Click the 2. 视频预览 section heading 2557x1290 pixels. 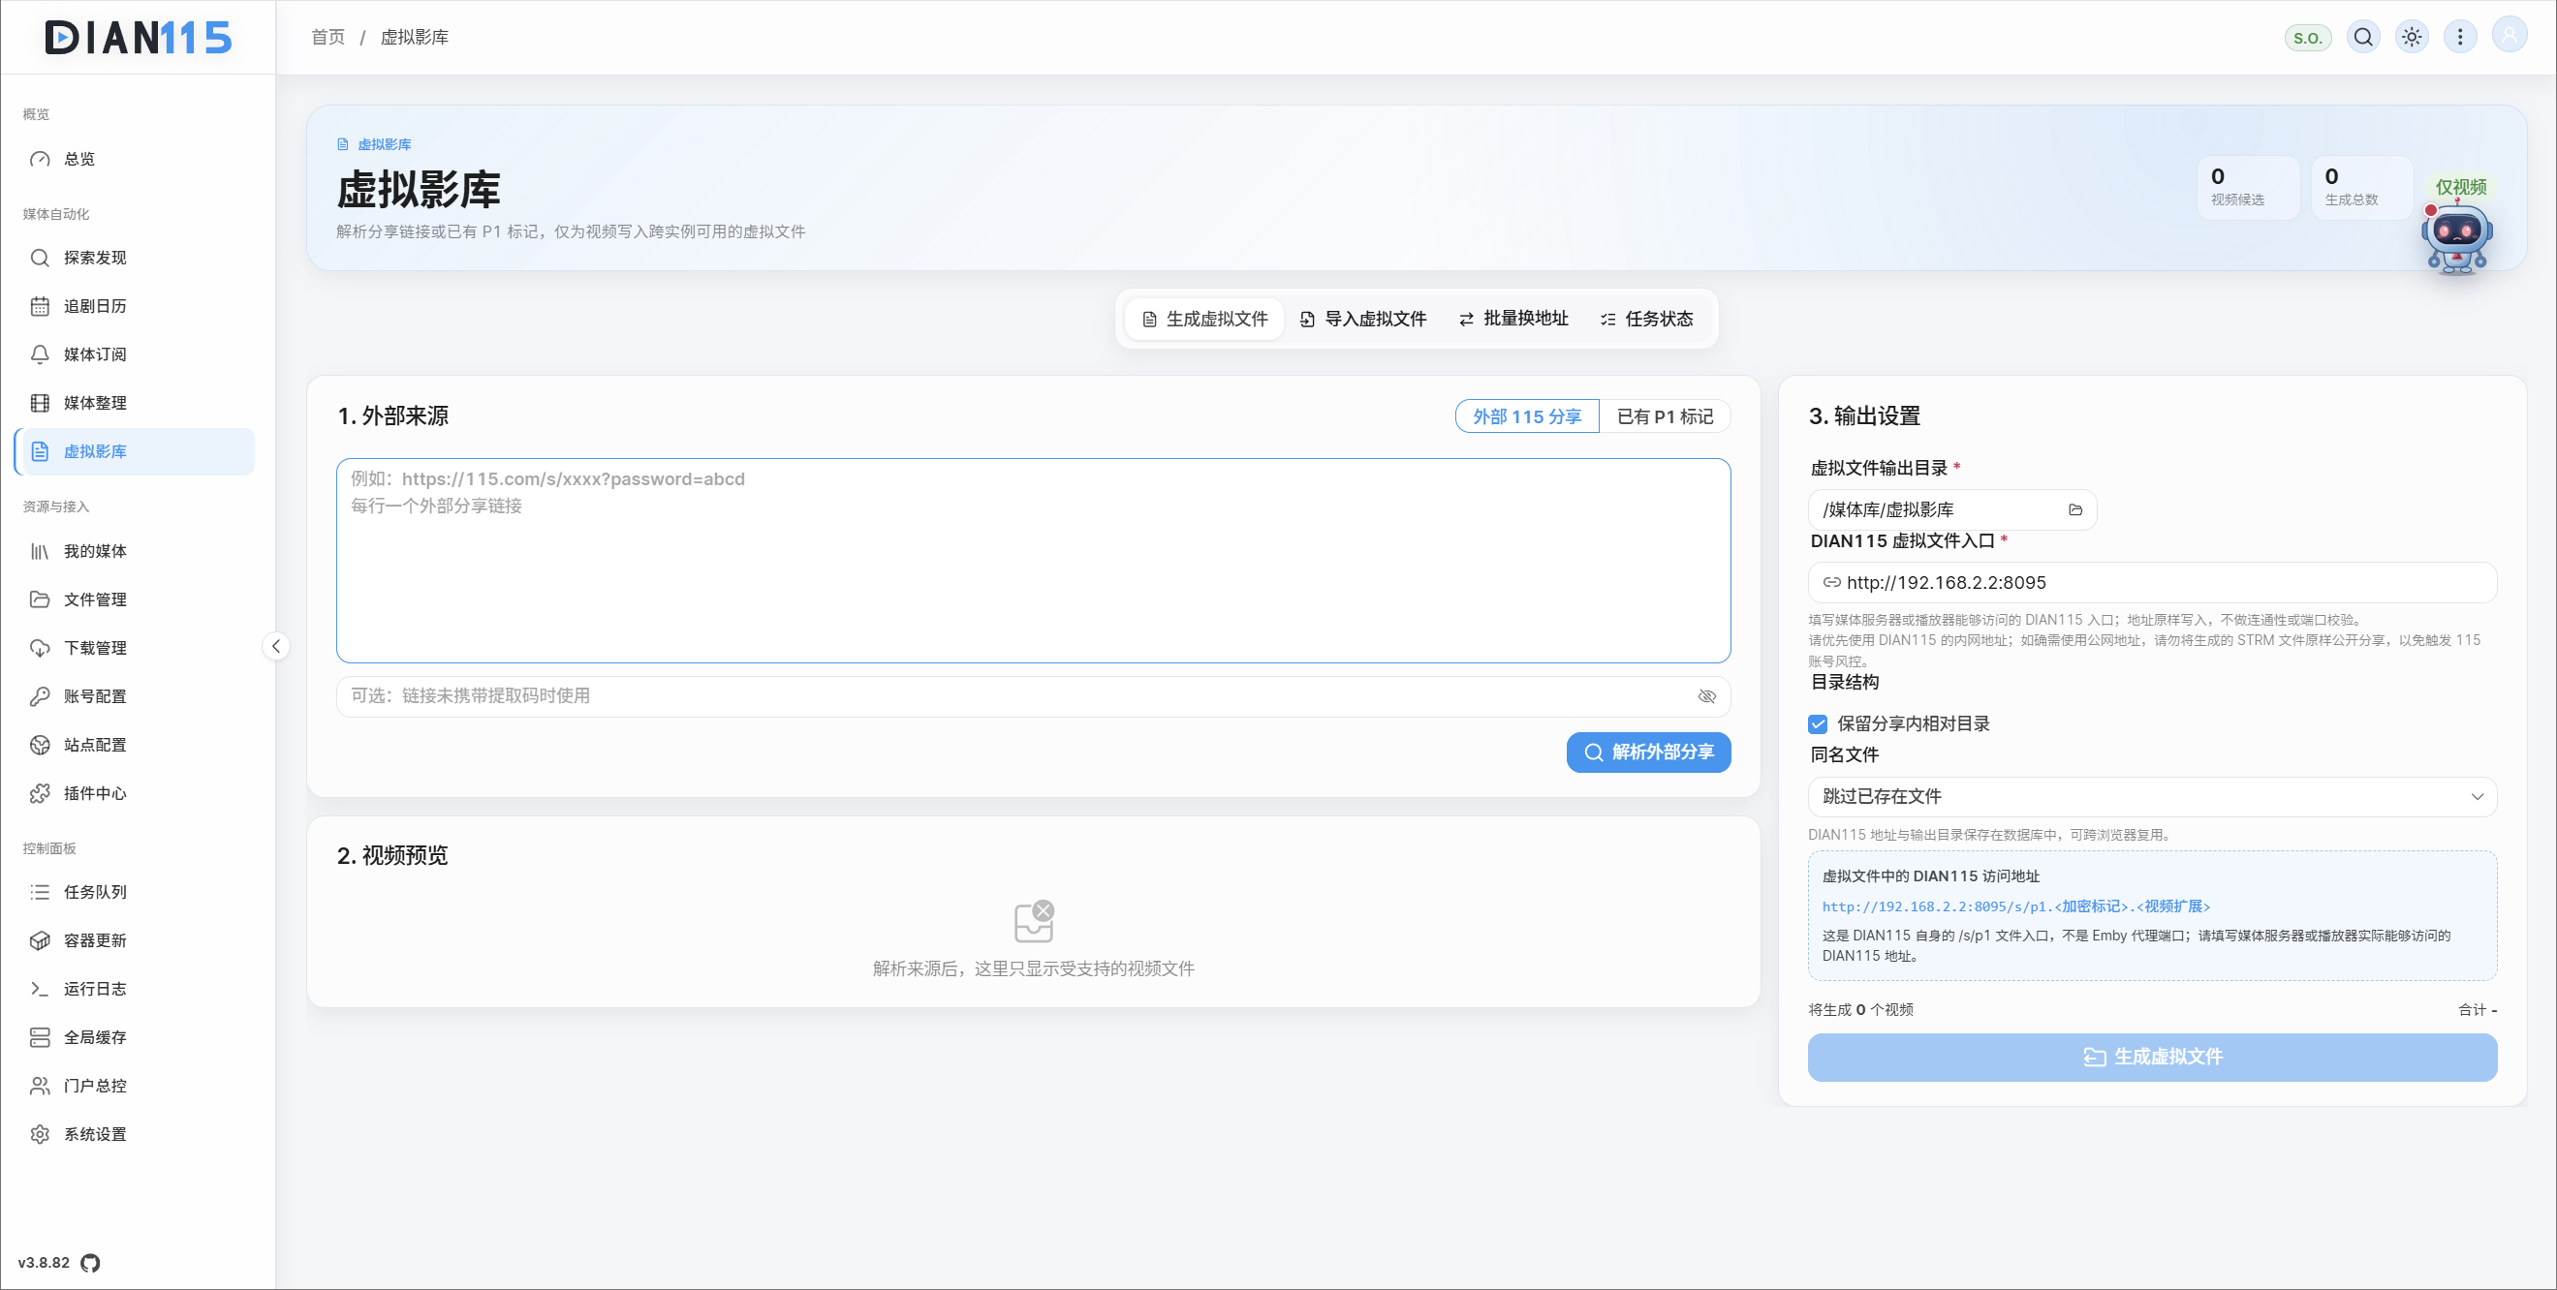(392, 855)
